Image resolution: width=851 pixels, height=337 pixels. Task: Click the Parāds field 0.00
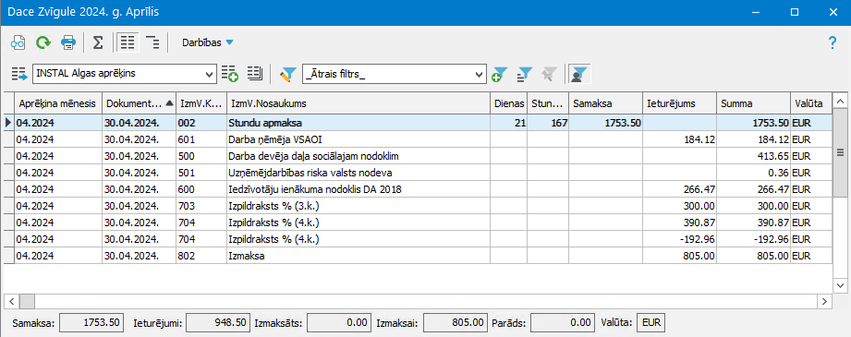(563, 322)
